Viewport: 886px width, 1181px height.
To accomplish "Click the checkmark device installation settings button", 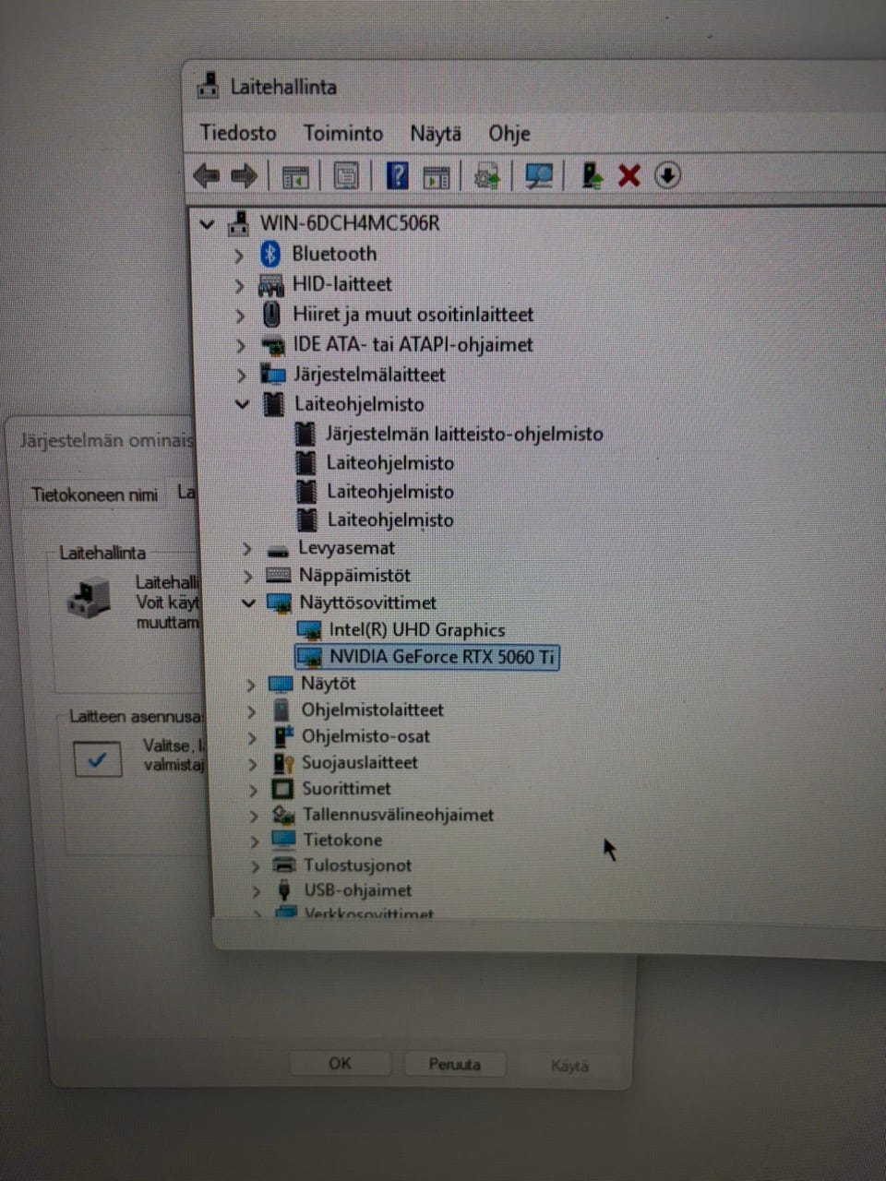I will click(98, 759).
